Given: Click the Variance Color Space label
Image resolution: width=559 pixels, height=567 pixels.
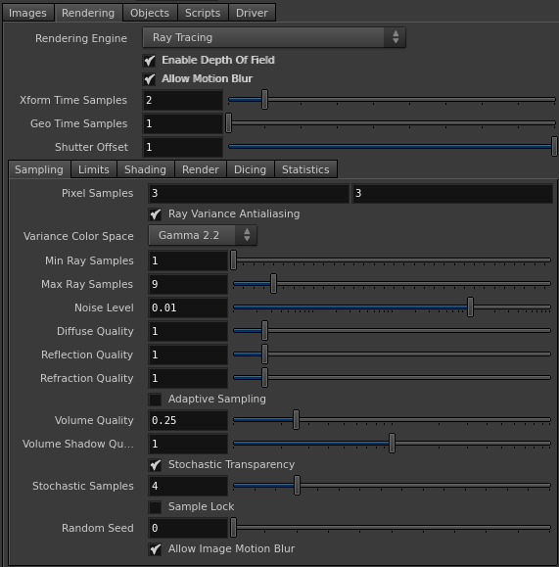Looking at the screenshot, I should tap(78, 236).
